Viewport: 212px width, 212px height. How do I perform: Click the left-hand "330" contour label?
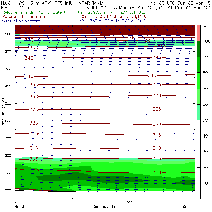point(34,97)
